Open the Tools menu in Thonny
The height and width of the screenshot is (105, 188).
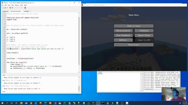coord(21,5)
